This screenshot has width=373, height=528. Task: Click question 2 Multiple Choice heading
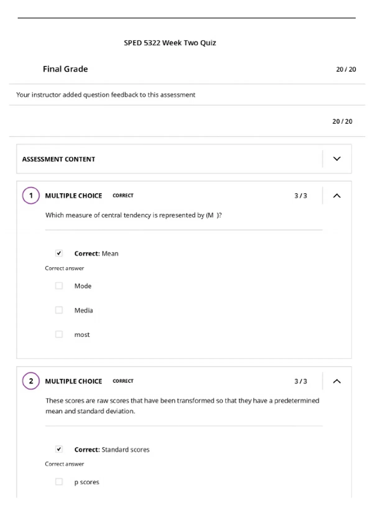click(x=73, y=381)
